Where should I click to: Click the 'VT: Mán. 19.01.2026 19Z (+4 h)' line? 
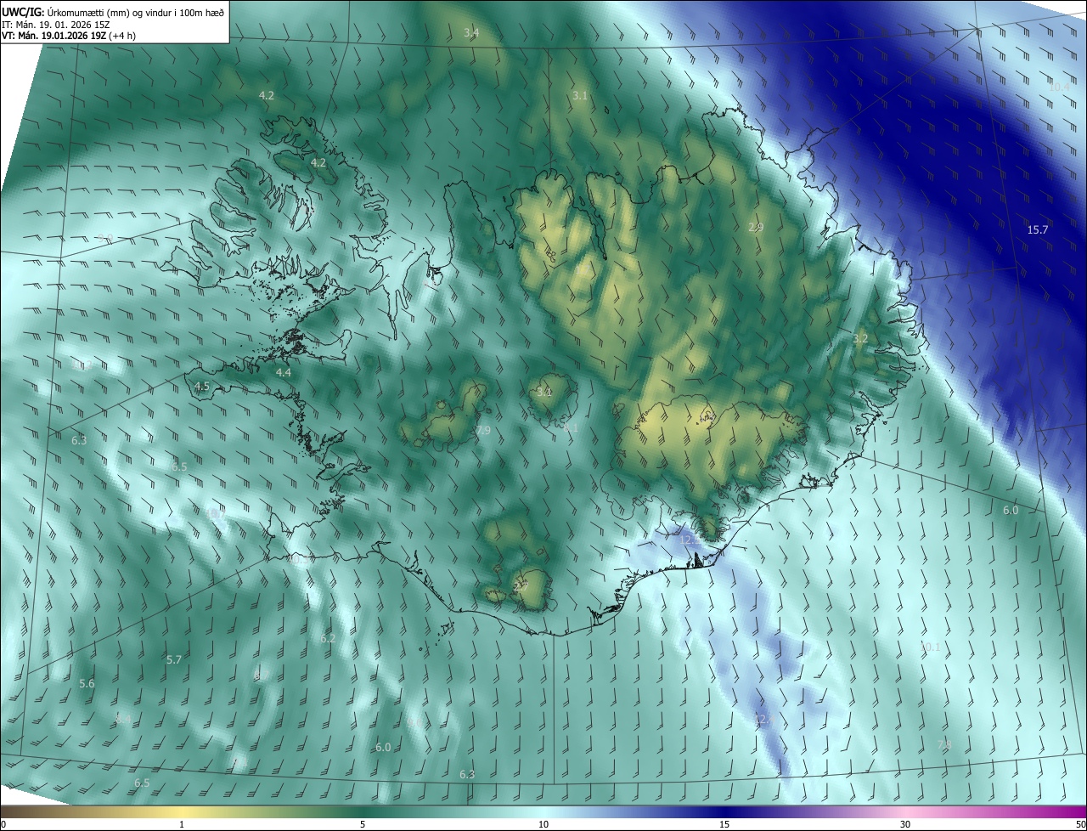[x=68, y=36]
